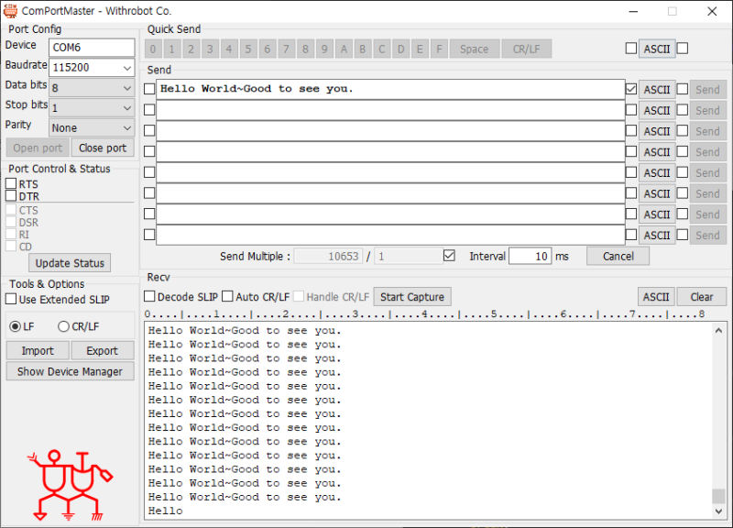Open Show Device Manager
Viewport: 733px width, 528px height.
[70, 371]
